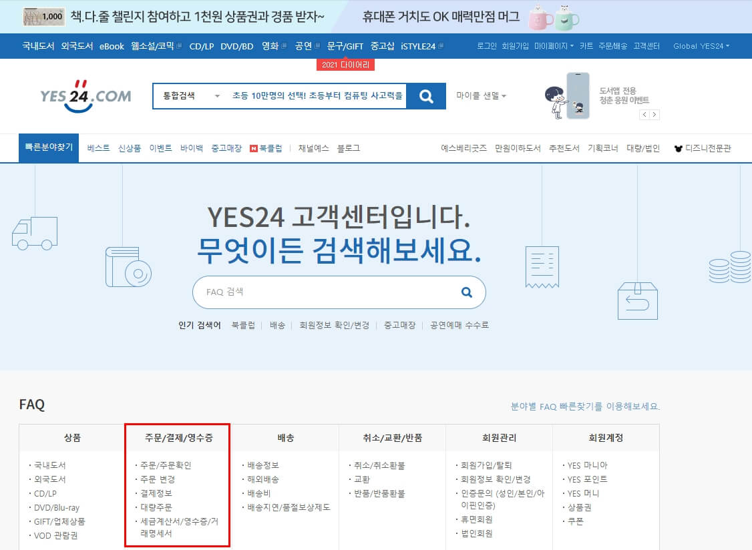Viewport: 752px width, 550px height.
Task: Open the 추천도서 link
Action: 564,148
